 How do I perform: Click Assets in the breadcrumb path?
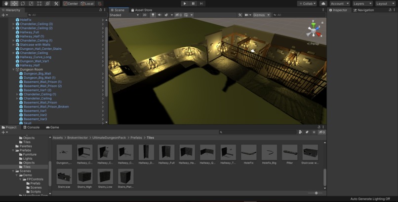[58, 137]
